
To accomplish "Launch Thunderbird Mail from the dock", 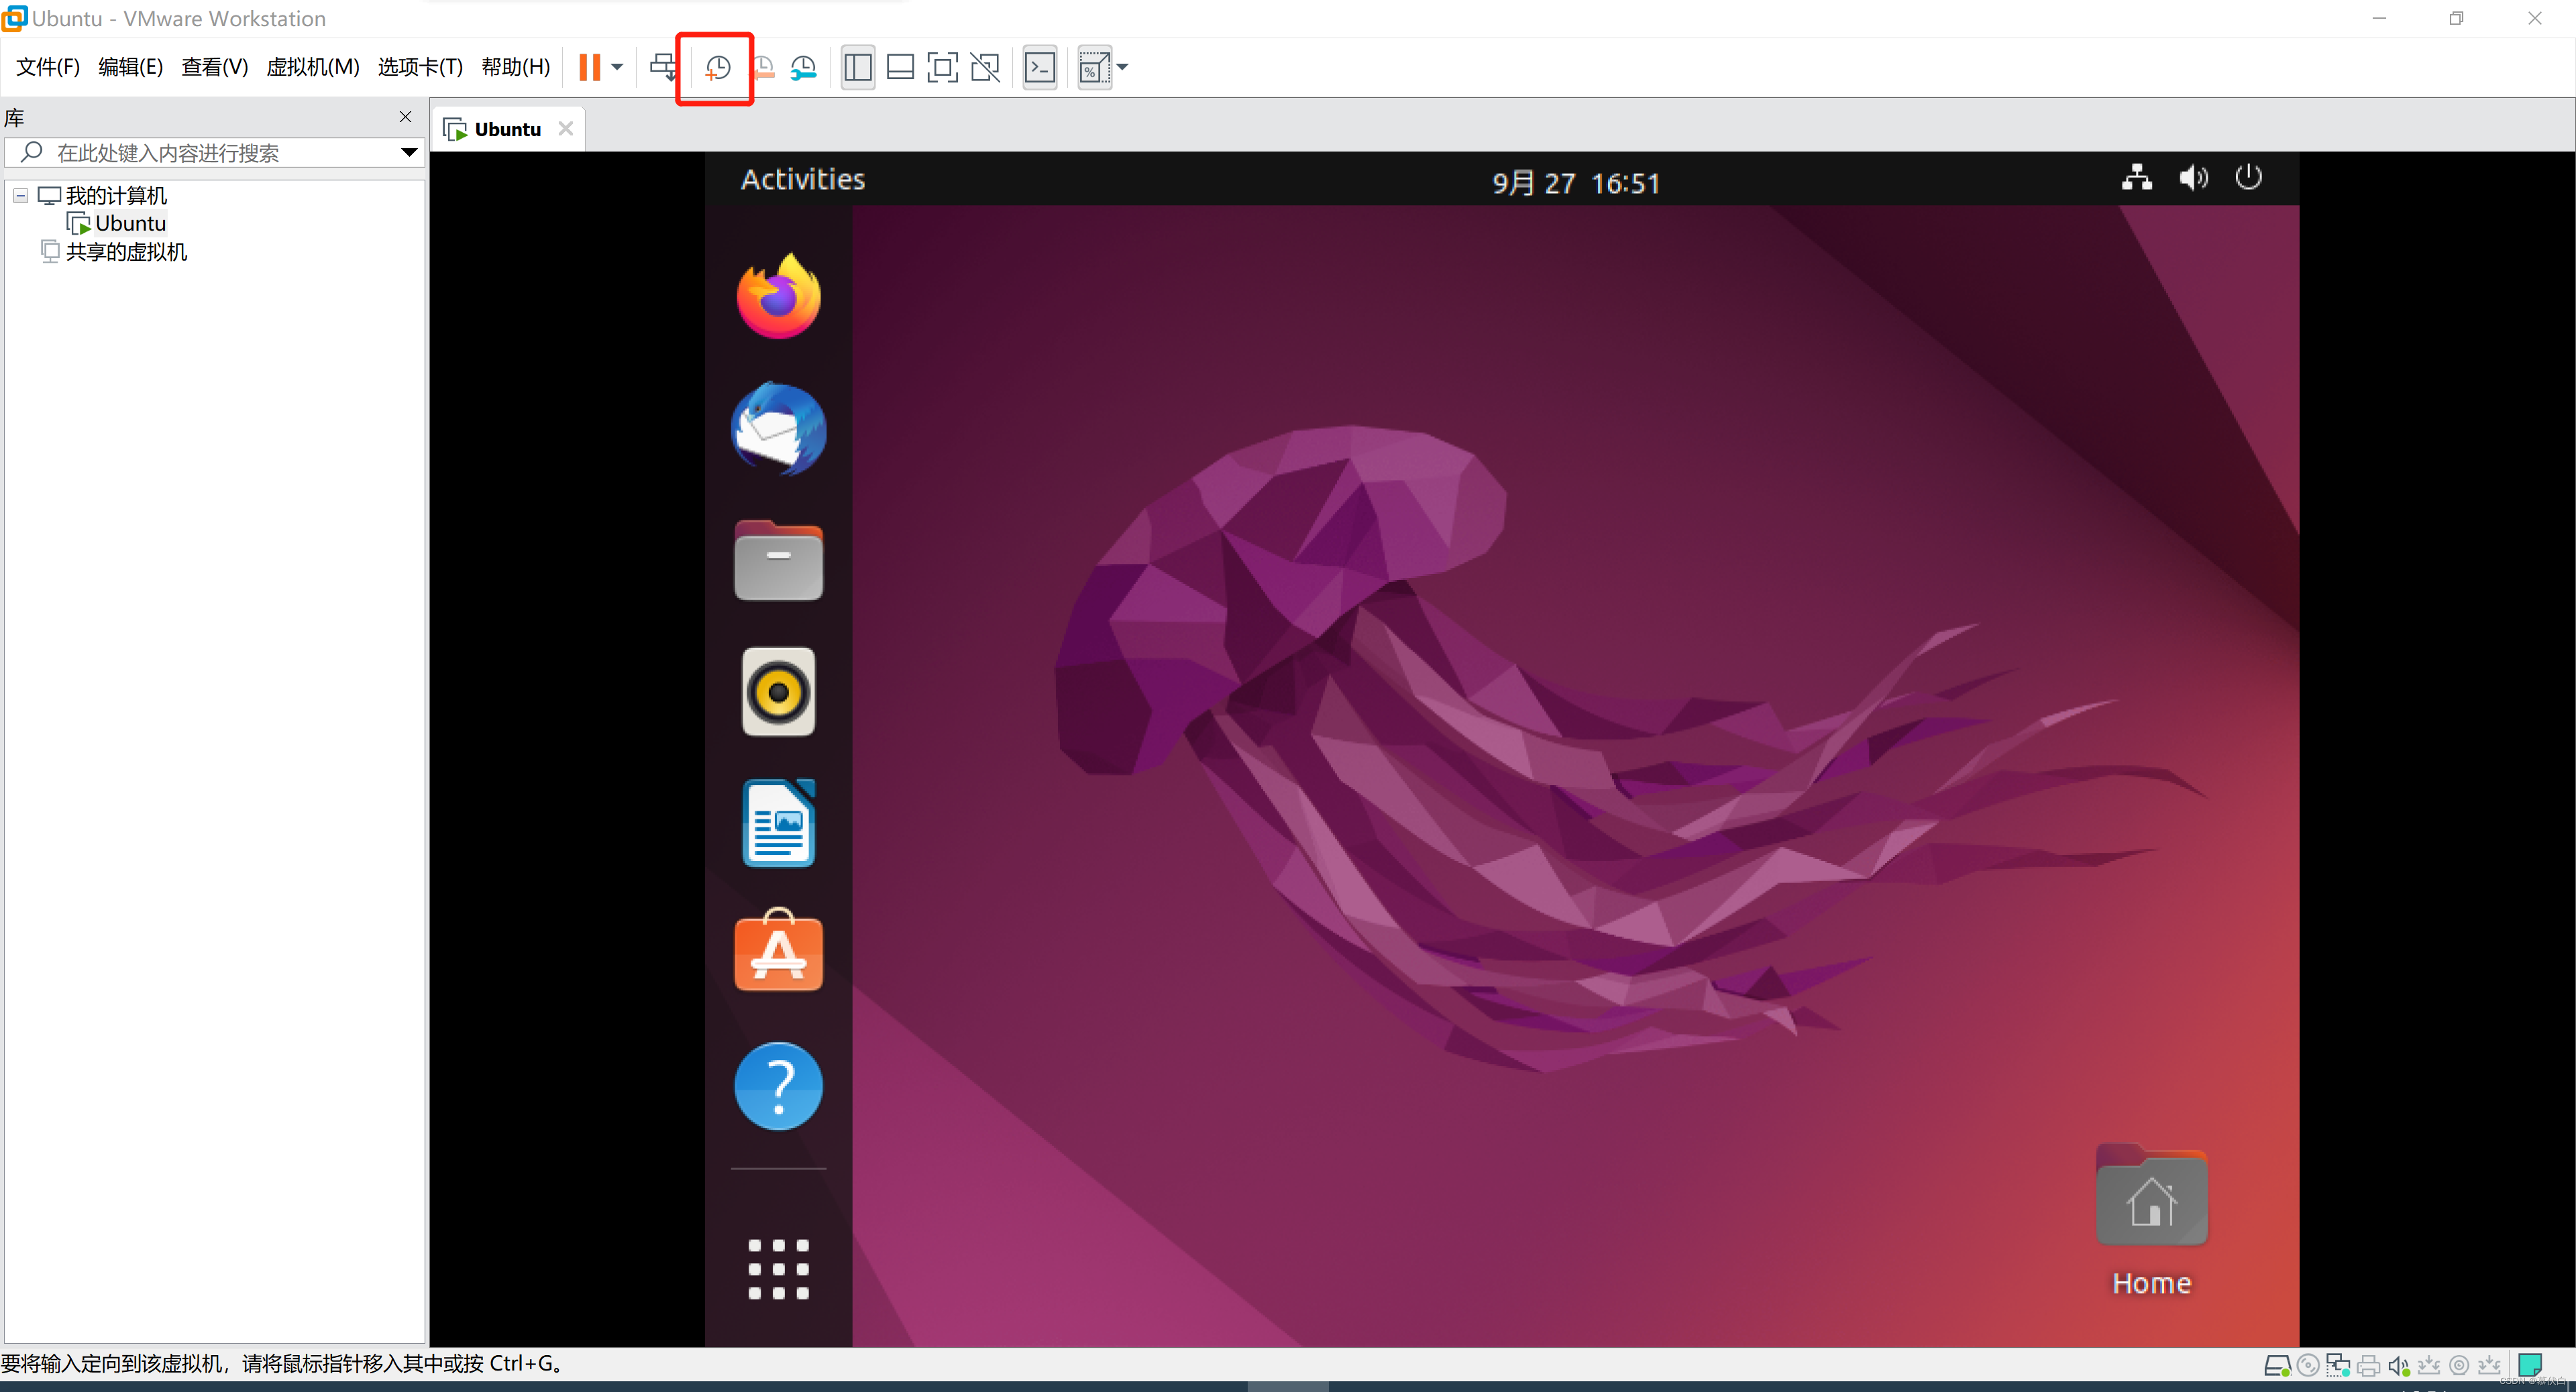I will pyautogui.click(x=779, y=428).
